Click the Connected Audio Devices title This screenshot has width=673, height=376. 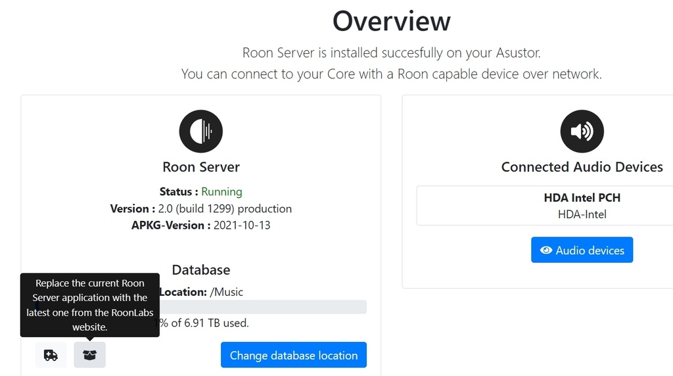[582, 167]
